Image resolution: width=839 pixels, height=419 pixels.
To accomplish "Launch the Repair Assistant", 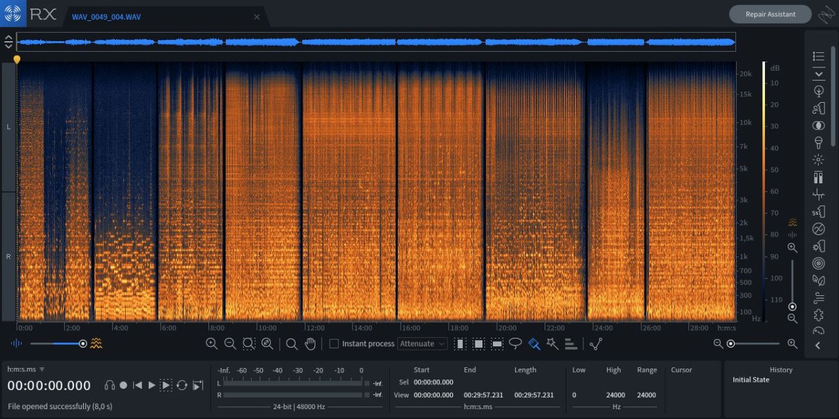I will point(770,14).
